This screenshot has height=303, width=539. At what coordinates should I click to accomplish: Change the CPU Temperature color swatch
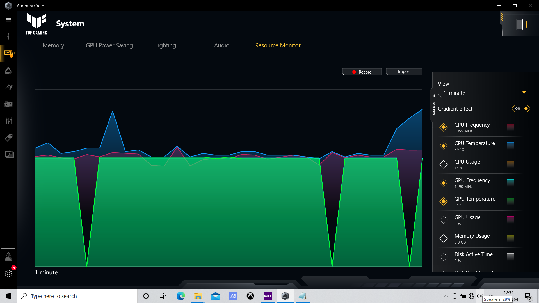510,145
